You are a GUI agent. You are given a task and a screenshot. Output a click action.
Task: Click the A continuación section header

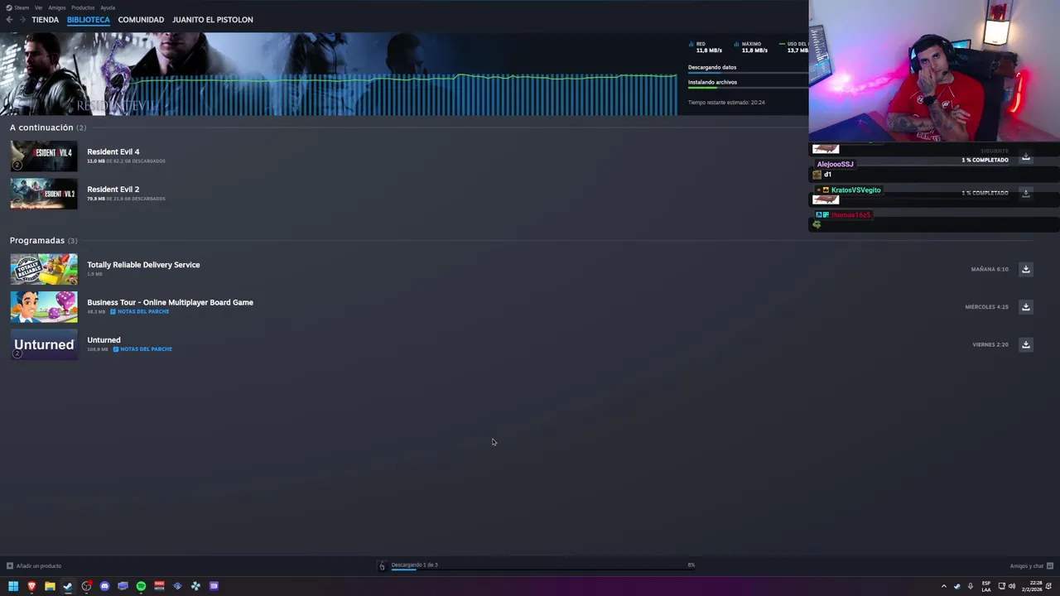click(48, 127)
